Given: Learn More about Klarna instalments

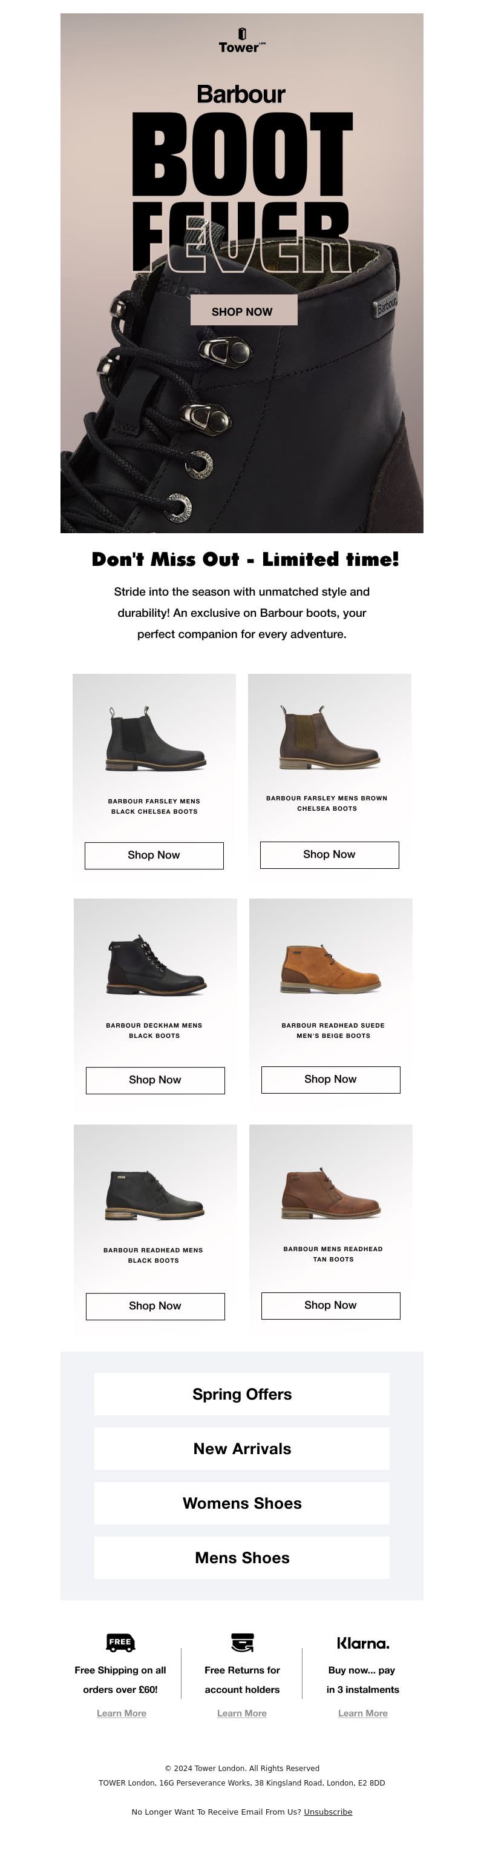Looking at the screenshot, I should pyautogui.click(x=363, y=1713).
